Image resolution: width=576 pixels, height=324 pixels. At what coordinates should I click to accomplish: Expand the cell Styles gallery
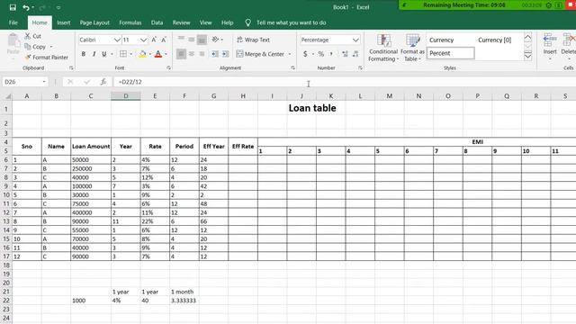[528, 56]
